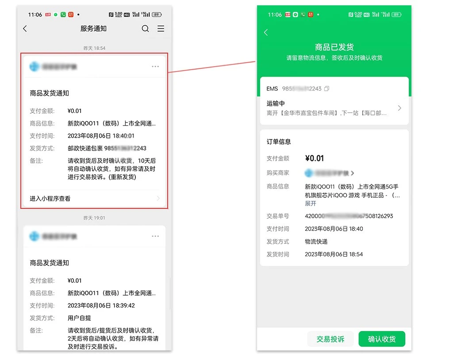Go back from the 商品已发货 screen
This screenshot has height=354, width=453.
click(x=266, y=32)
